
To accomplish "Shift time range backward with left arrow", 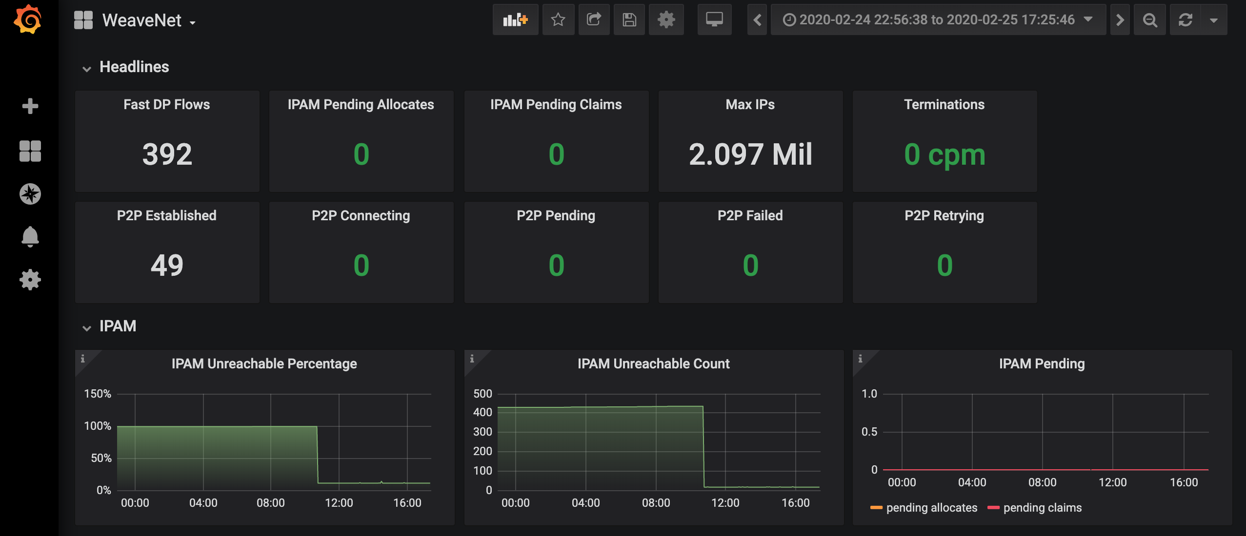I will click(757, 20).
